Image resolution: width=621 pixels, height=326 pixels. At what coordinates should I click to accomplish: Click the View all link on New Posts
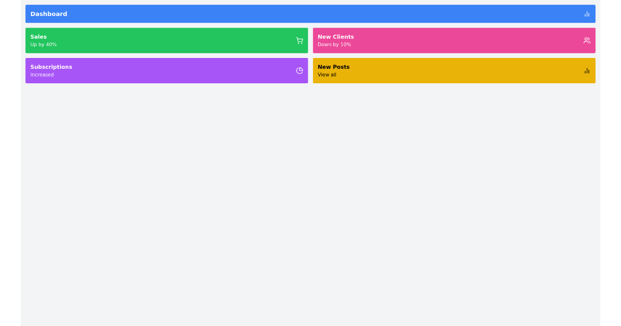click(327, 75)
